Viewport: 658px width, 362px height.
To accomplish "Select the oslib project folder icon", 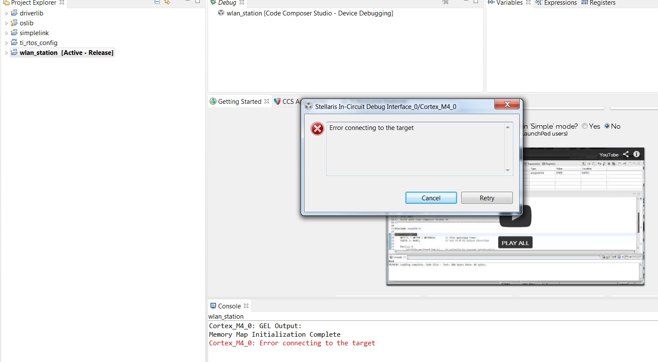I will (x=14, y=23).
